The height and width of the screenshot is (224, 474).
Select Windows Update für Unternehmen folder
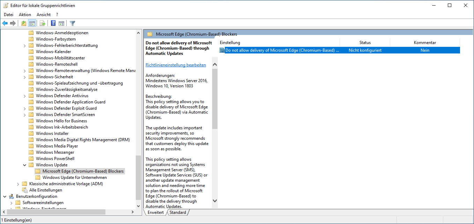(74, 178)
